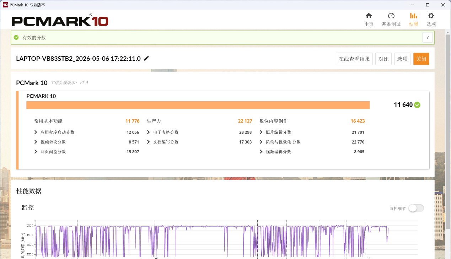
Task: Click the 22 127 productivity score
Action: point(245,121)
